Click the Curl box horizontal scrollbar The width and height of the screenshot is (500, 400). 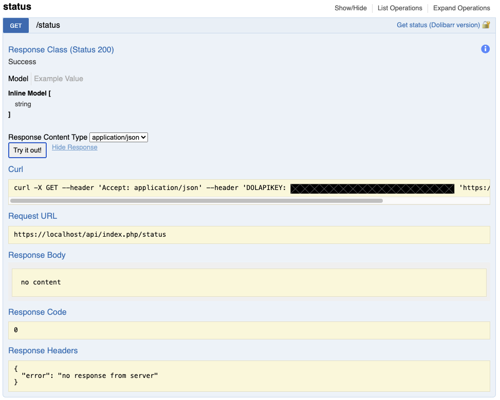click(x=196, y=201)
